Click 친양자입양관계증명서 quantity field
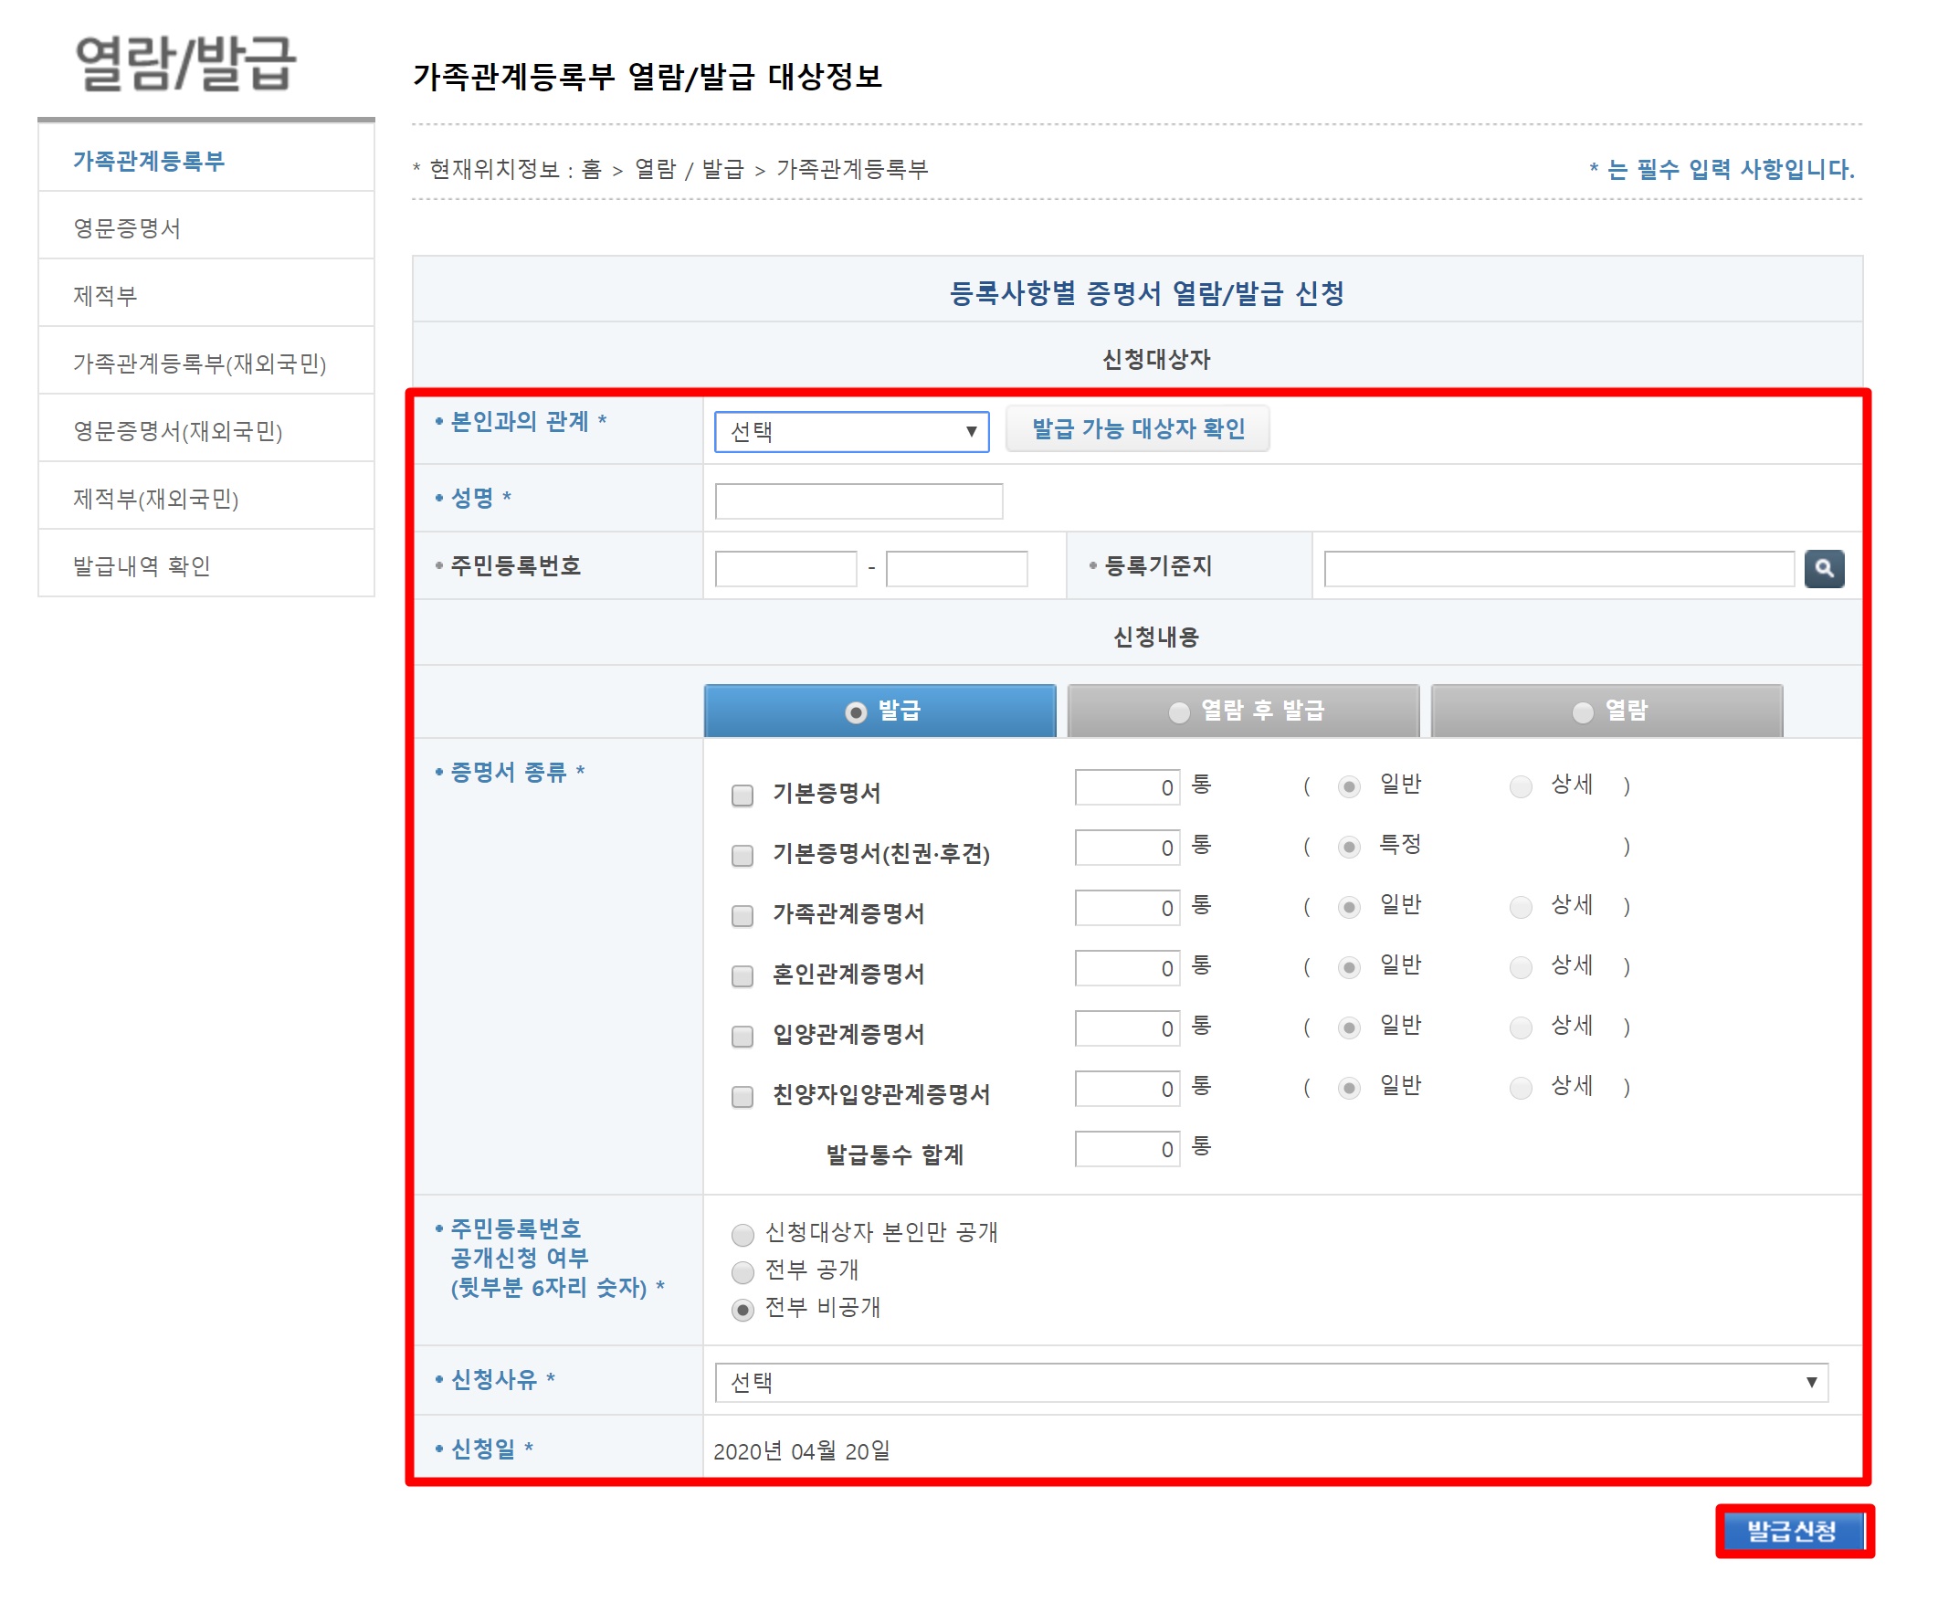The image size is (1938, 1602). 1126,1089
